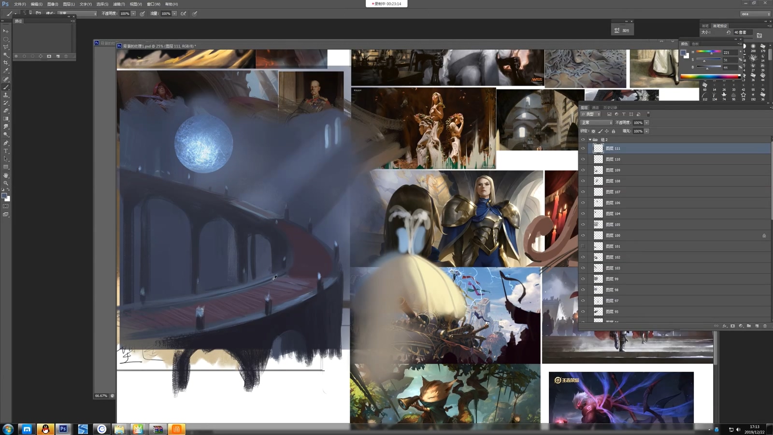Hide layer 图层 109
773x435 pixels.
click(583, 170)
